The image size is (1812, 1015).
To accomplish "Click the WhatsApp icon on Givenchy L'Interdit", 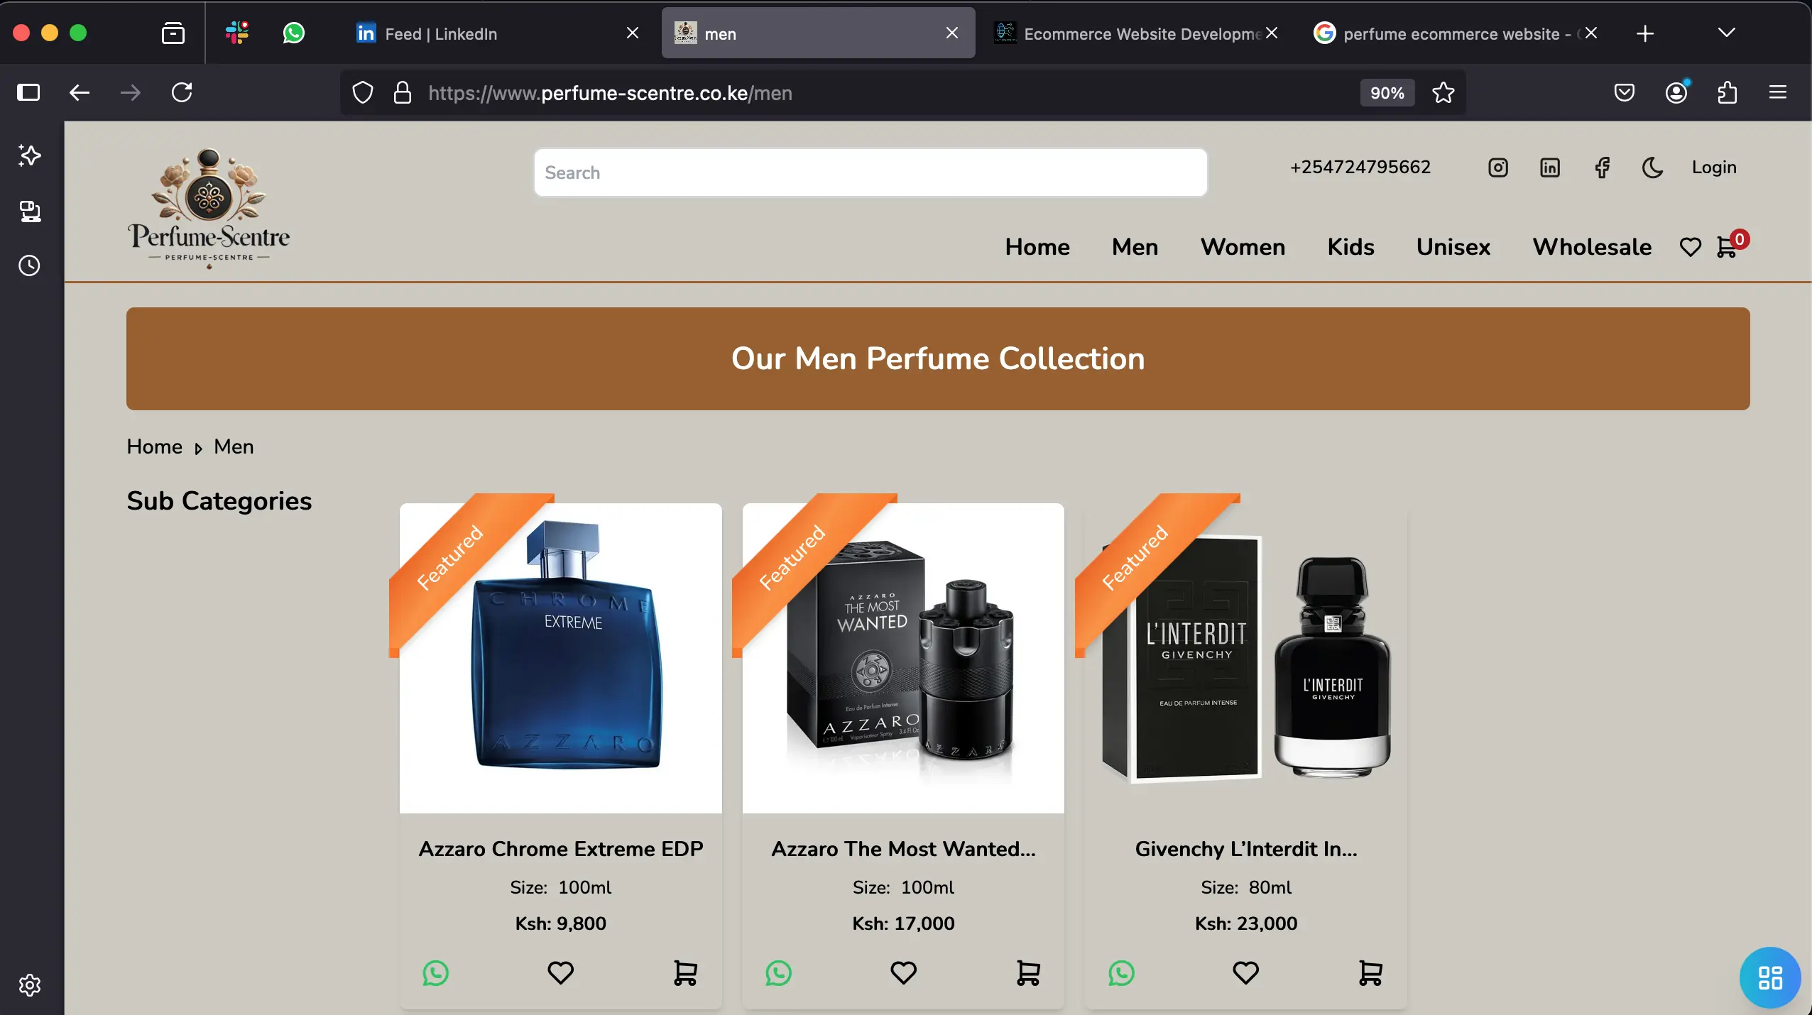I will 1120,972.
